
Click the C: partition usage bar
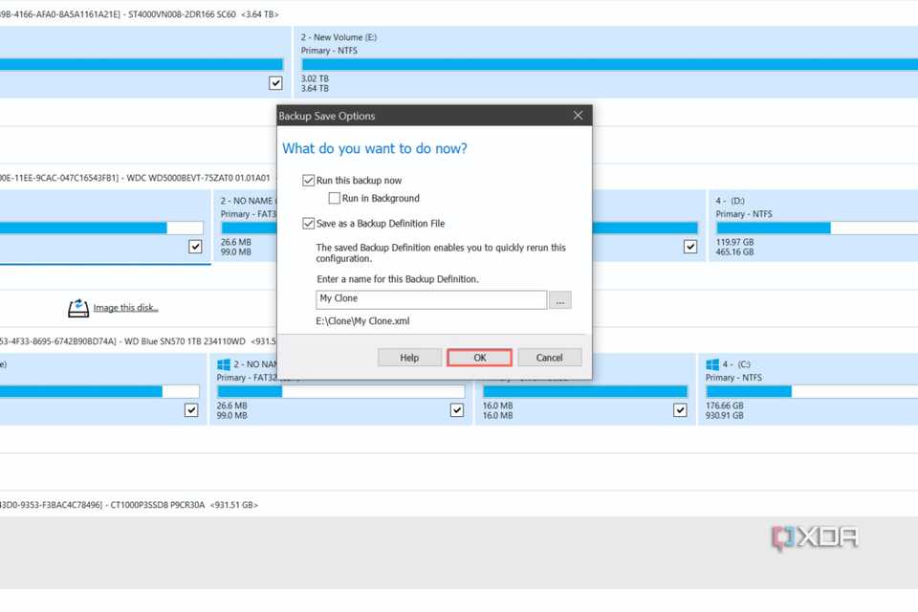812,391
